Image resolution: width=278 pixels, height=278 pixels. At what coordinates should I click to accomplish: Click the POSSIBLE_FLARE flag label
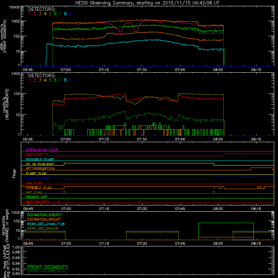[x=40, y=160]
